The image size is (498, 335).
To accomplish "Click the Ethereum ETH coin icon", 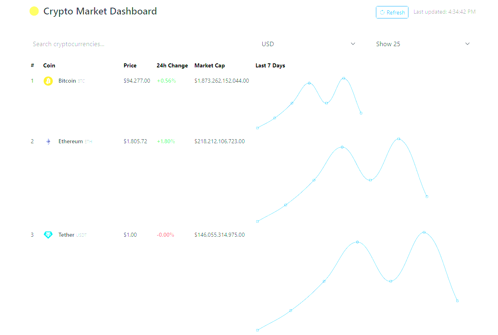I will click(48, 141).
